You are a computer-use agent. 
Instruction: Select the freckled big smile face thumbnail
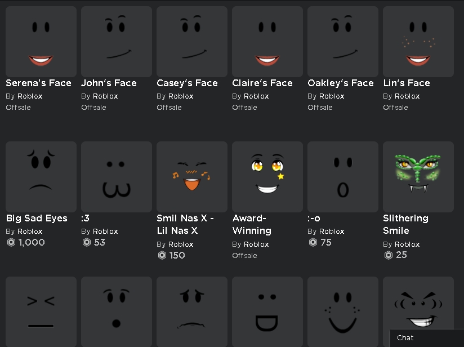coord(343,312)
